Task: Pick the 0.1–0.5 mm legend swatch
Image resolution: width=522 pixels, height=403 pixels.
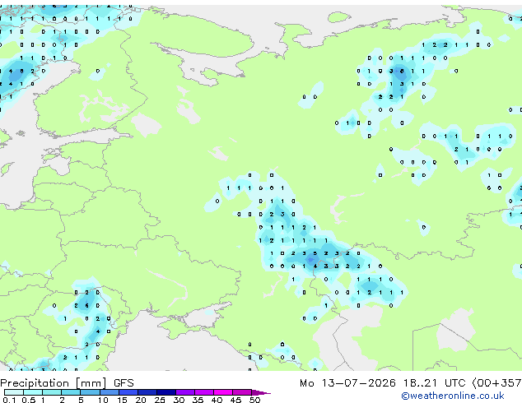Action: [14, 392]
